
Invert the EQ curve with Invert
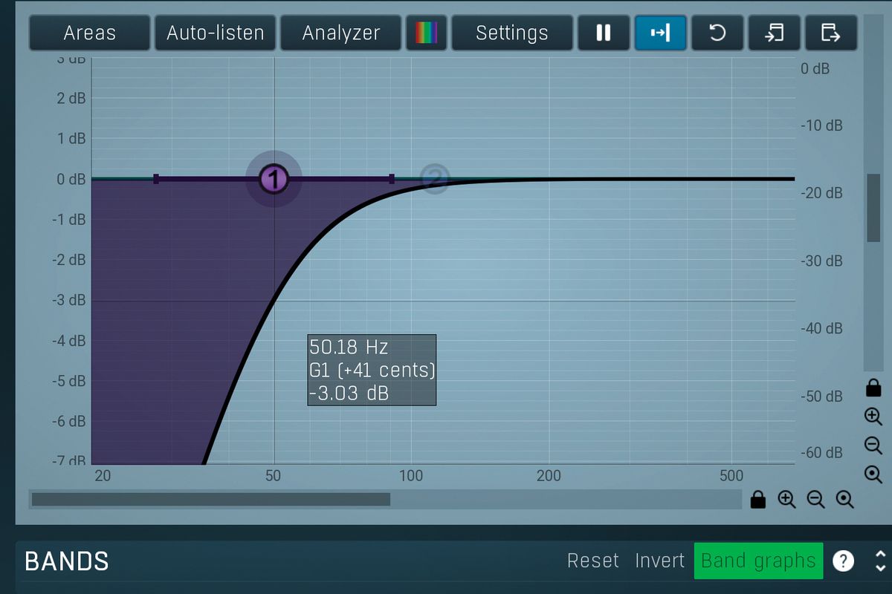point(659,561)
